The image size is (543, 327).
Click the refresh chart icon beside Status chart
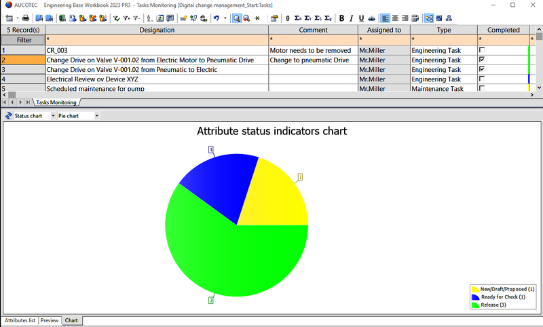(x=8, y=116)
